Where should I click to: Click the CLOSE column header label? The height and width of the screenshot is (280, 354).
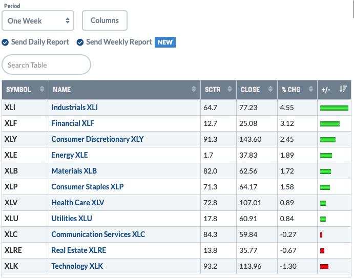point(250,90)
